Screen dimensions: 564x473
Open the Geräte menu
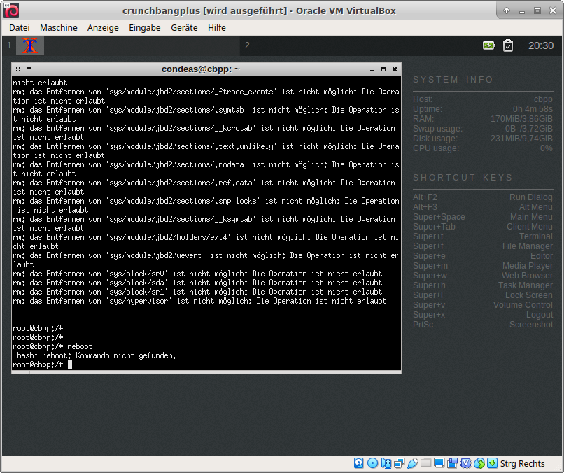point(184,27)
